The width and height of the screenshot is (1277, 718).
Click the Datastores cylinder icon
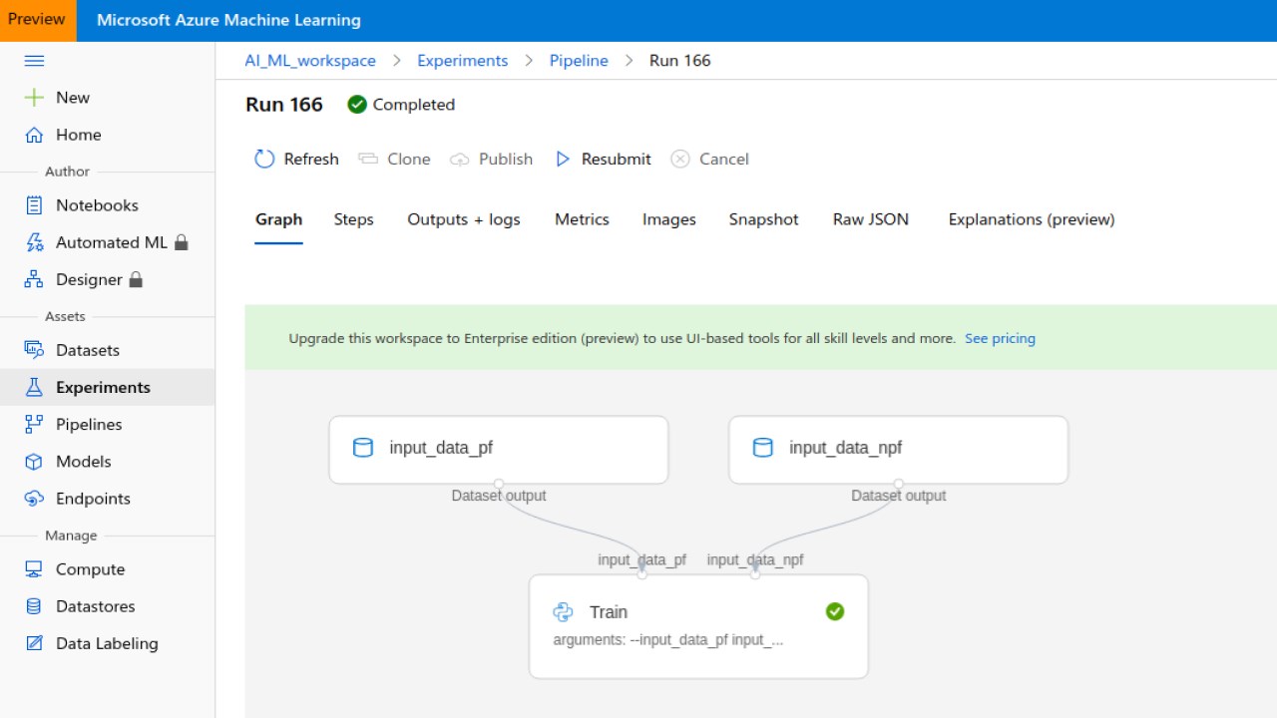(34, 606)
